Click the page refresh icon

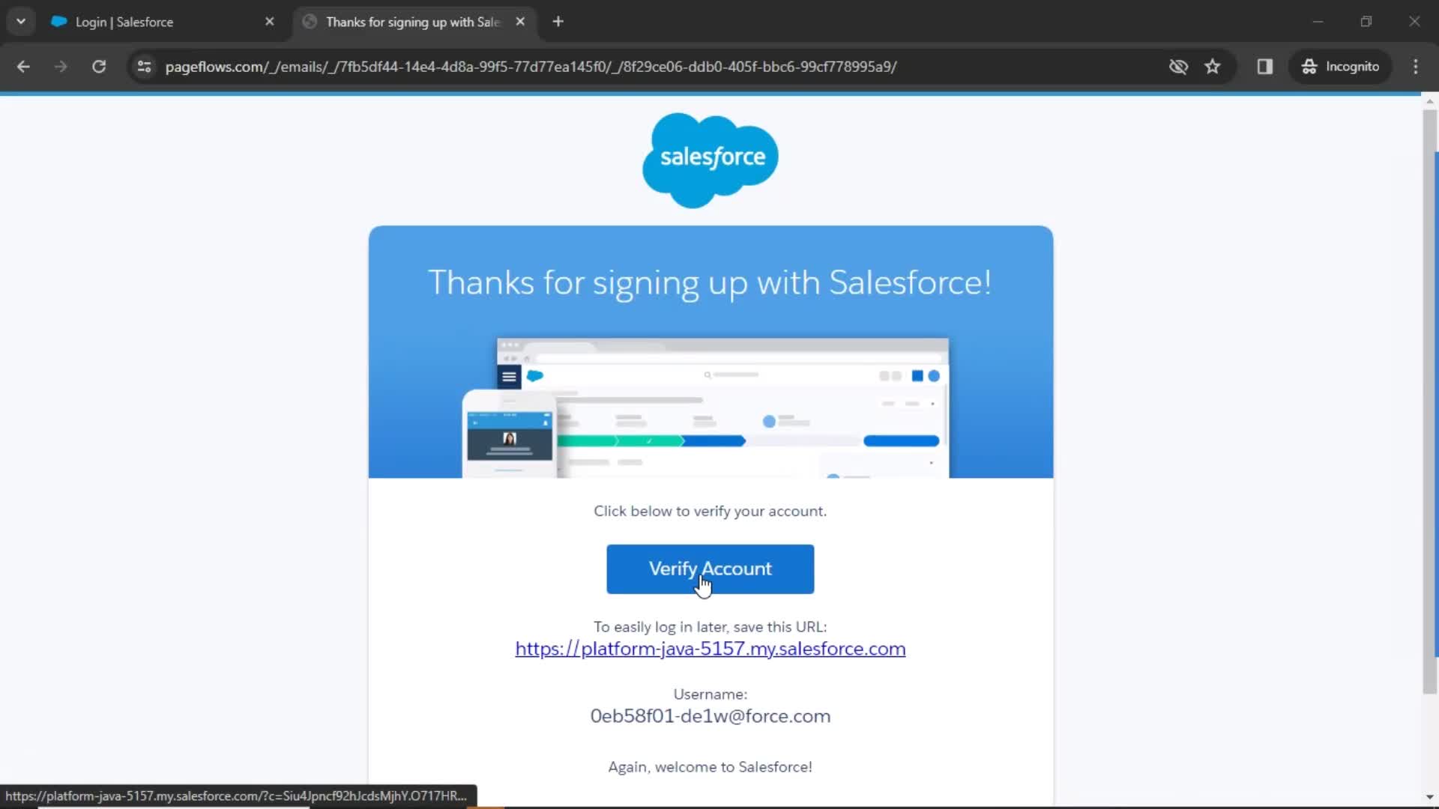pos(98,66)
